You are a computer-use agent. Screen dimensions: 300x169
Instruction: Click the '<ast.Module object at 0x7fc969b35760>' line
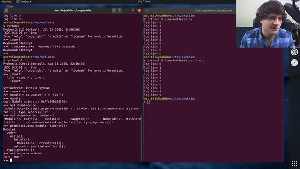[35, 102]
